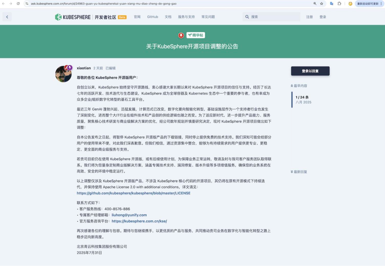Open the GitHub nav item
The image size is (385, 266).
[153, 17]
